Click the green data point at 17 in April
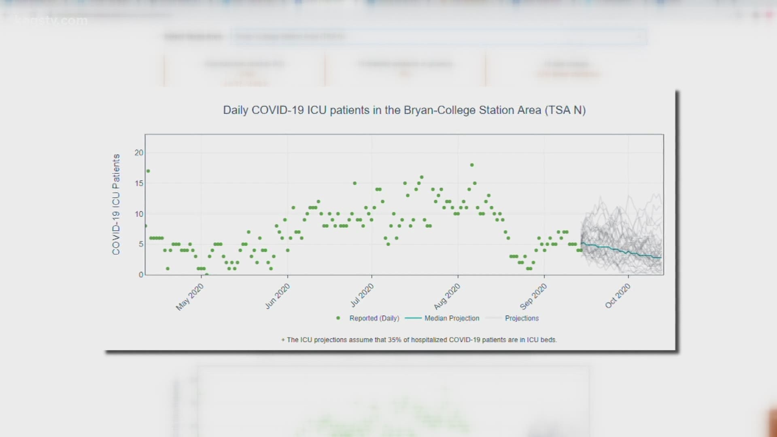This screenshot has width=777, height=437. (x=148, y=171)
